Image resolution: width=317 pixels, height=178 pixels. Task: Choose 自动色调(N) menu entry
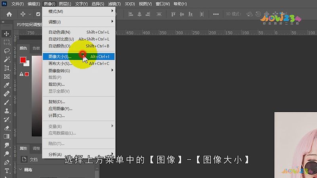[78, 32]
